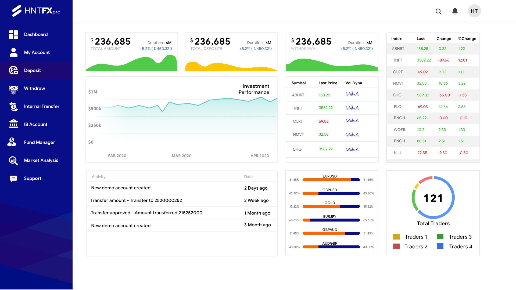Screen dimensions: 516x290
Task: Click the EURUSD progress bar
Action: click(x=331, y=180)
